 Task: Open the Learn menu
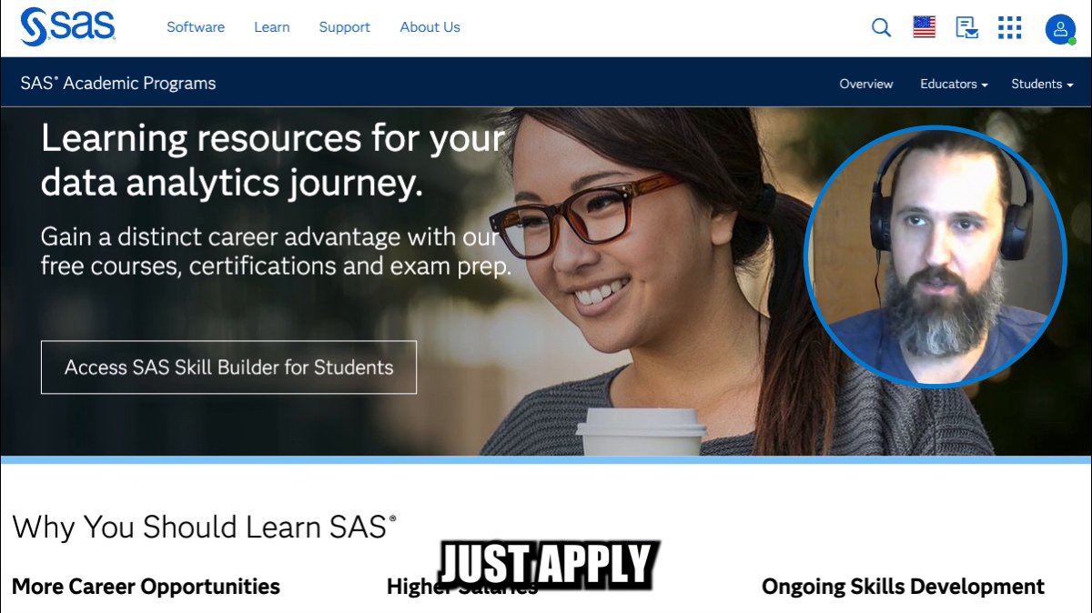click(272, 27)
